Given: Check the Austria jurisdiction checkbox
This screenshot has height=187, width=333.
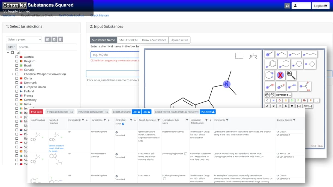Looking at the screenshot, I should tap(17, 57).
